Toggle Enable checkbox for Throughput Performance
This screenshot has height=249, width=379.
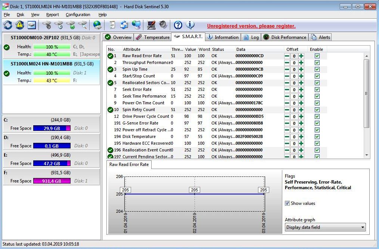(317, 63)
